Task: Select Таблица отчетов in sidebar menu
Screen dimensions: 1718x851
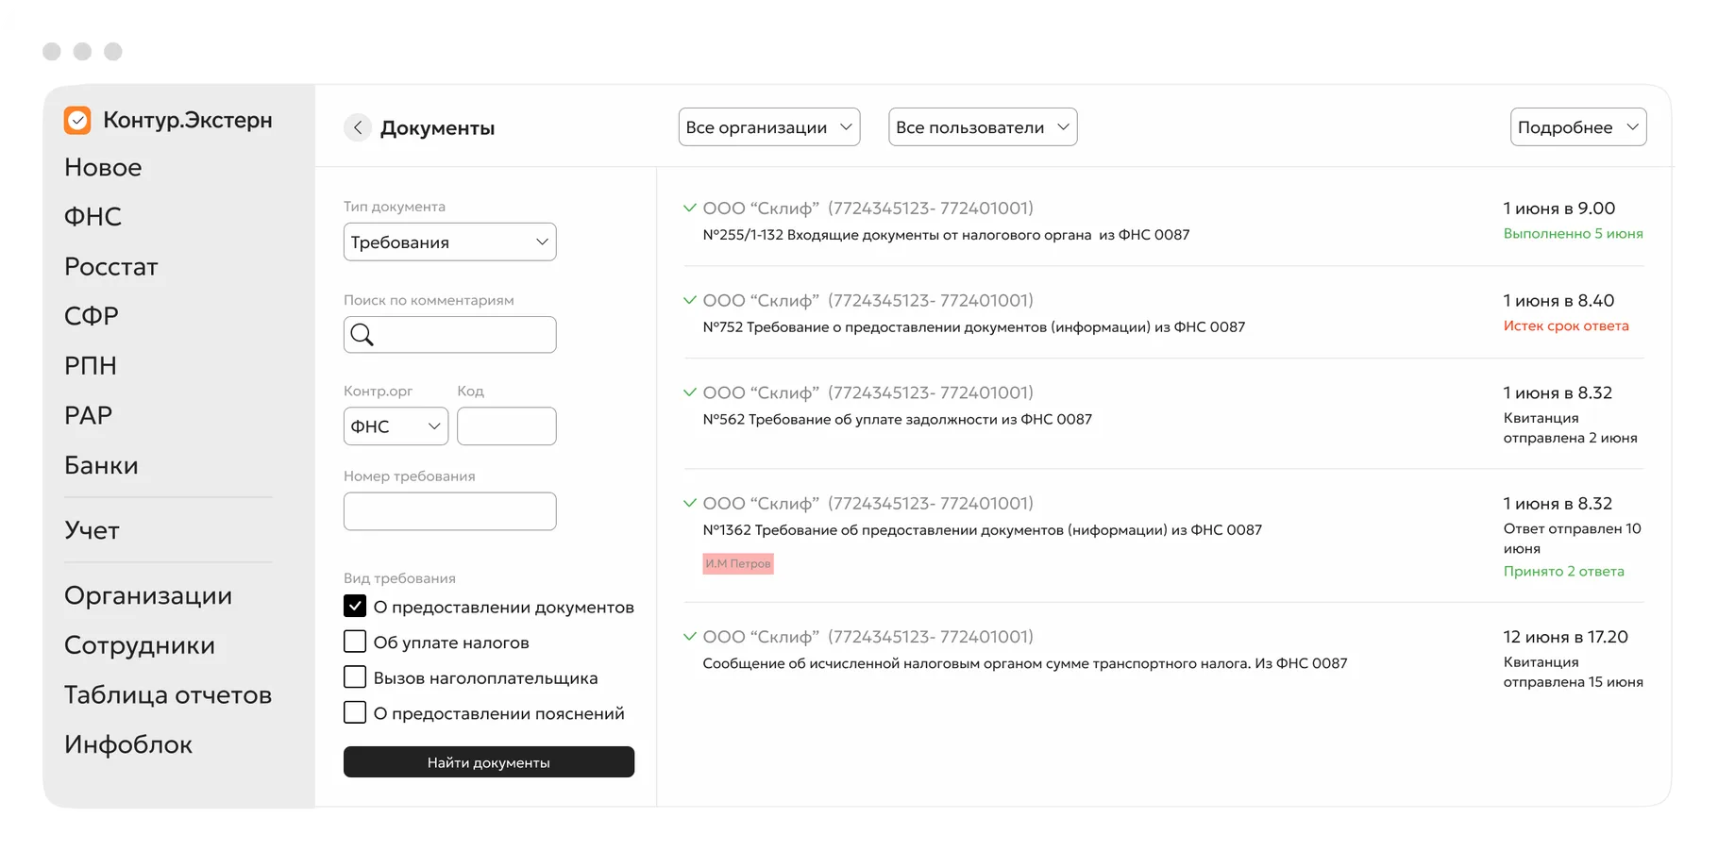Action: tap(168, 695)
